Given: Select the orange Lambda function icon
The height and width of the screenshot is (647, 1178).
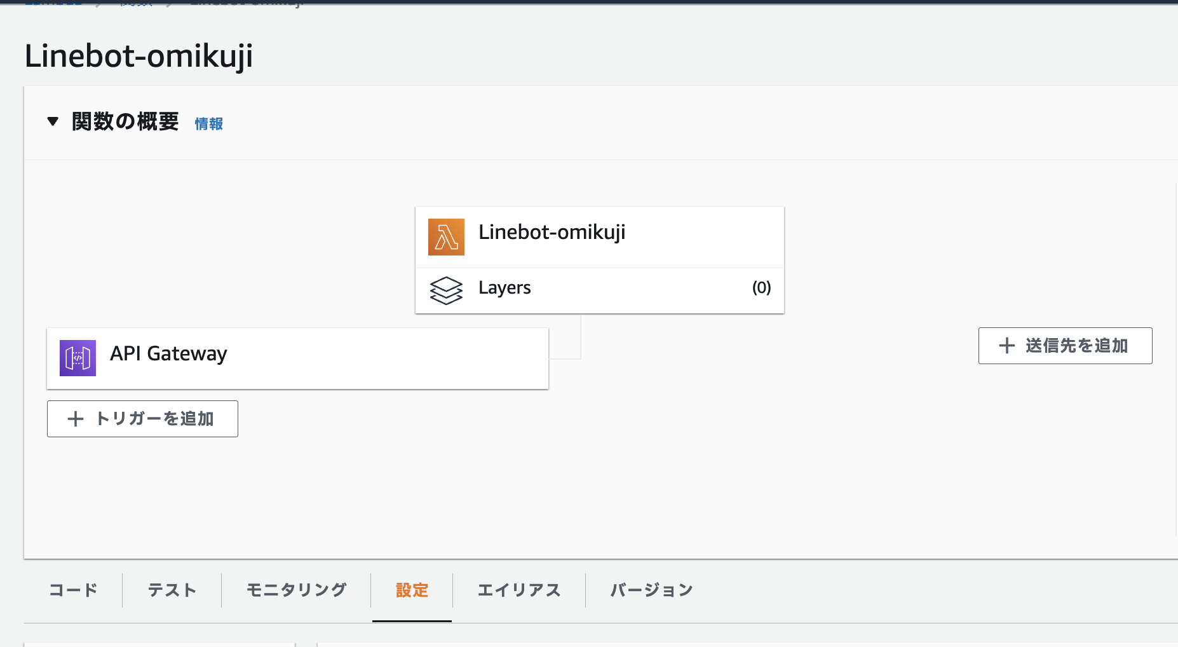Looking at the screenshot, I should (x=446, y=236).
